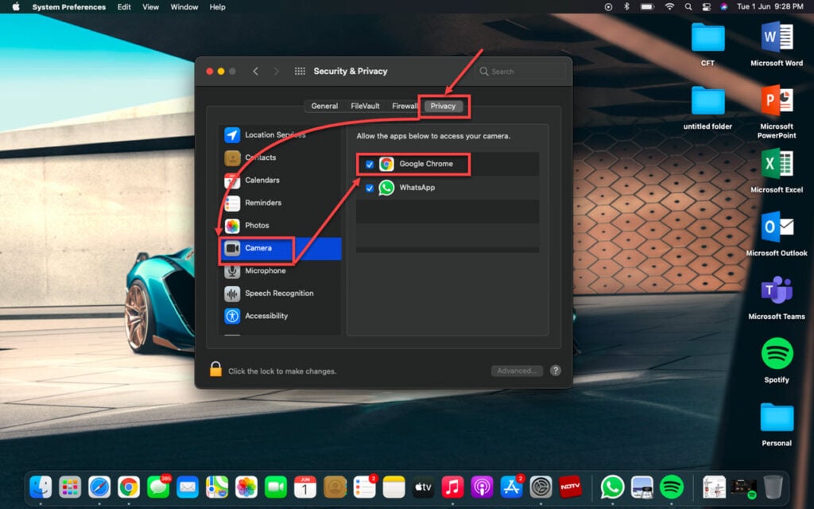
Task: Select Accessibility in the privacy list
Action: pos(281,316)
